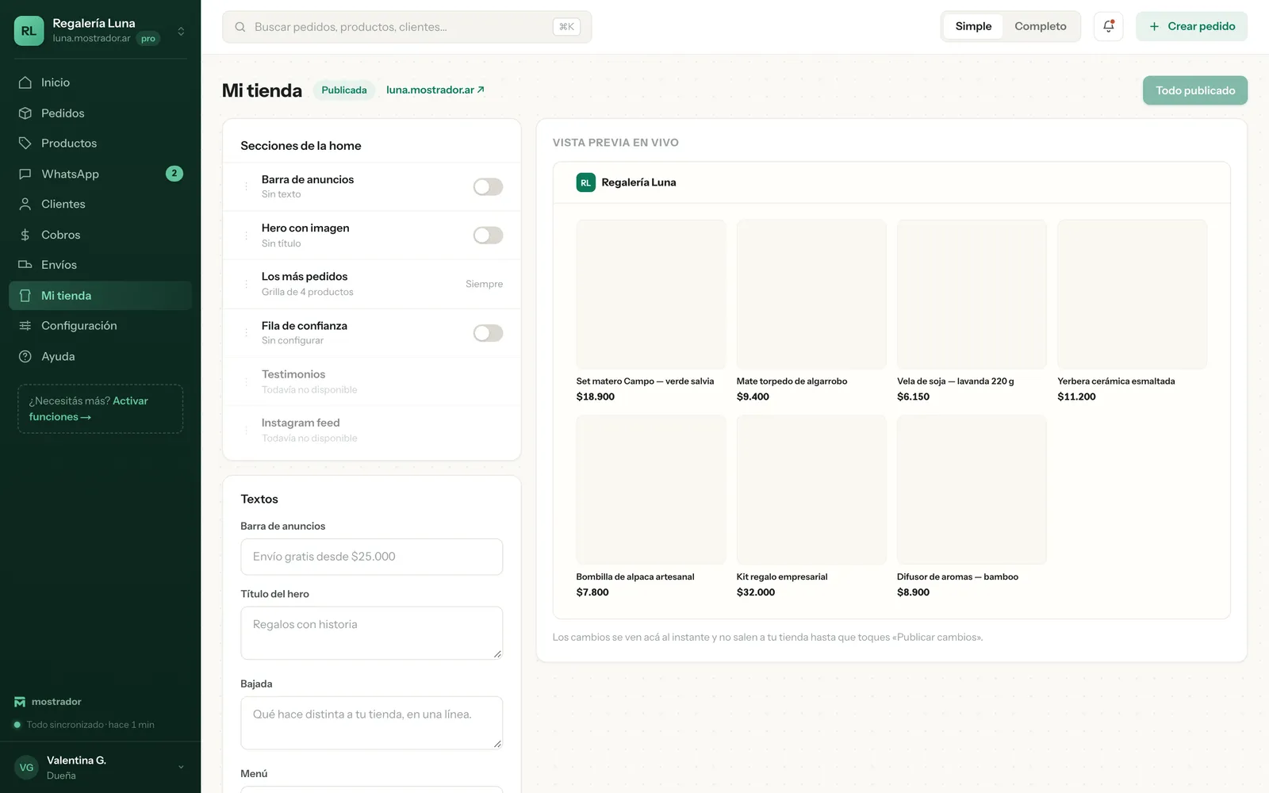The height and width of the screenshot is (793, 1269).
Task: Click the Todo publicado button
Action: point(1195,90)
